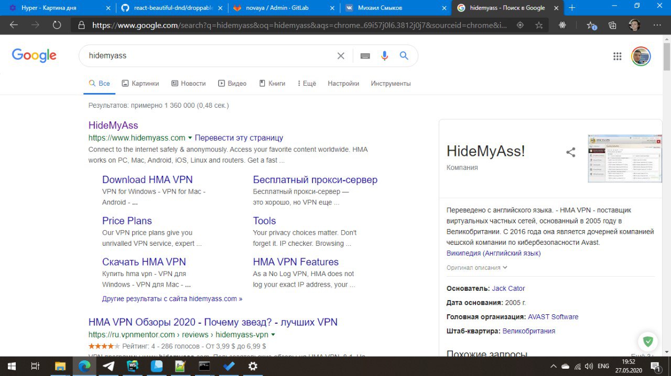Focus the Google search input field

(x=210, y=56)
